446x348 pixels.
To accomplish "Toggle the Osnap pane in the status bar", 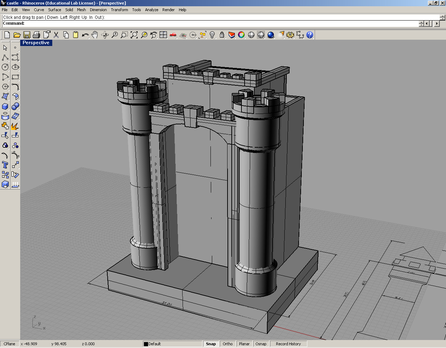I will click(261, 344).
